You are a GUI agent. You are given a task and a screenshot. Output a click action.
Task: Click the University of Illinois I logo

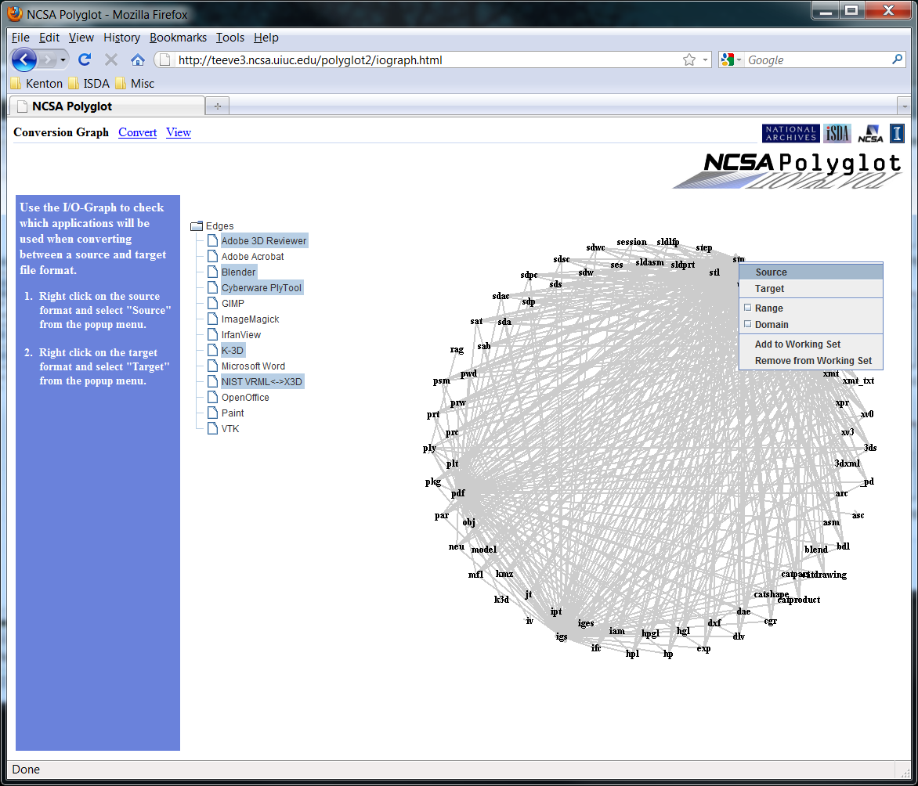pos(897,133)
